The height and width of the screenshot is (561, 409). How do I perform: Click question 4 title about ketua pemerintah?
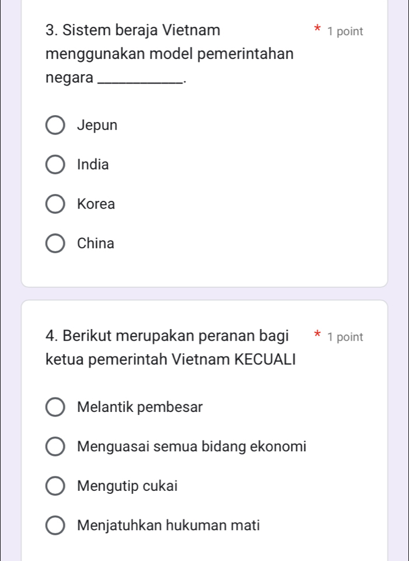[172, 347]
